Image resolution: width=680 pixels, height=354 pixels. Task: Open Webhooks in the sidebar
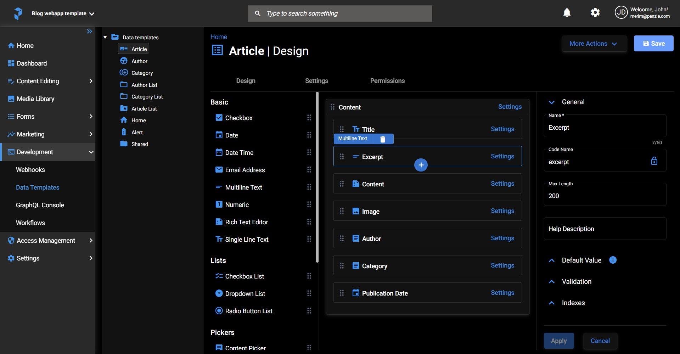click(x=30, y=170)
